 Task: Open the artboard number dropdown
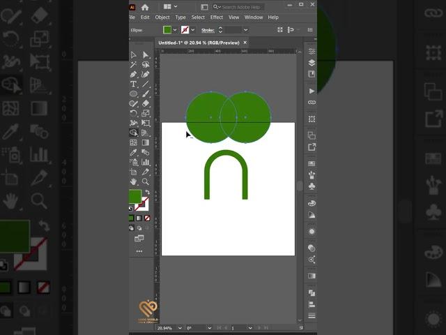(250, 328)
